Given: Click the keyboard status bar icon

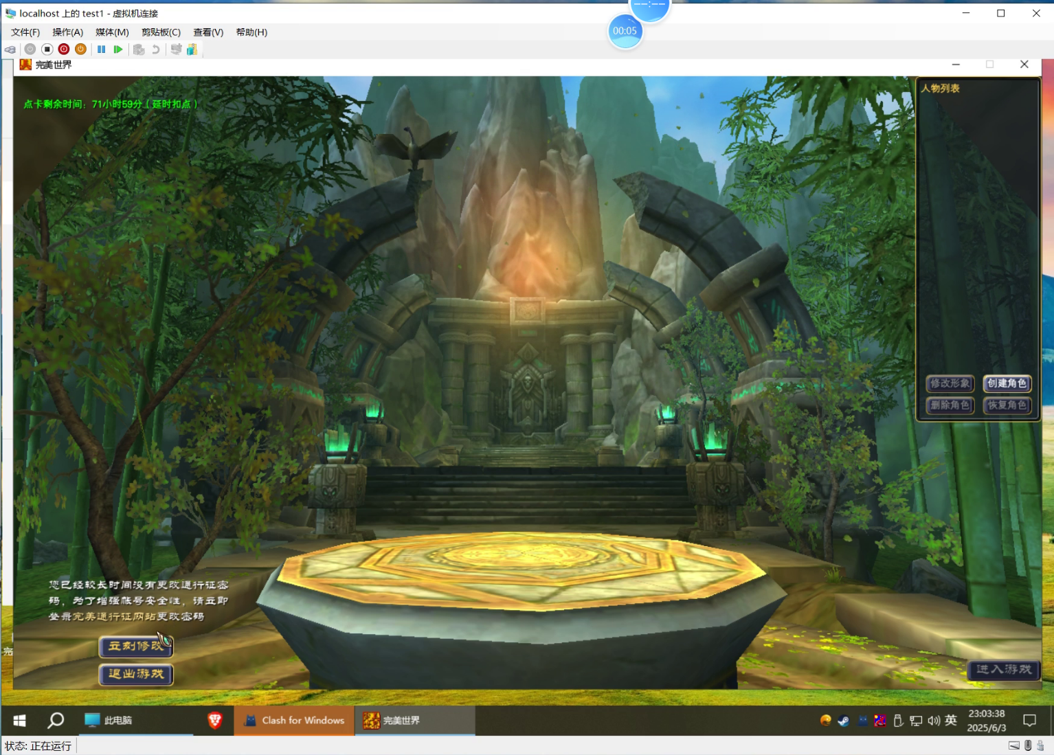Looking at the screenshot, I should coord(1014,745).
